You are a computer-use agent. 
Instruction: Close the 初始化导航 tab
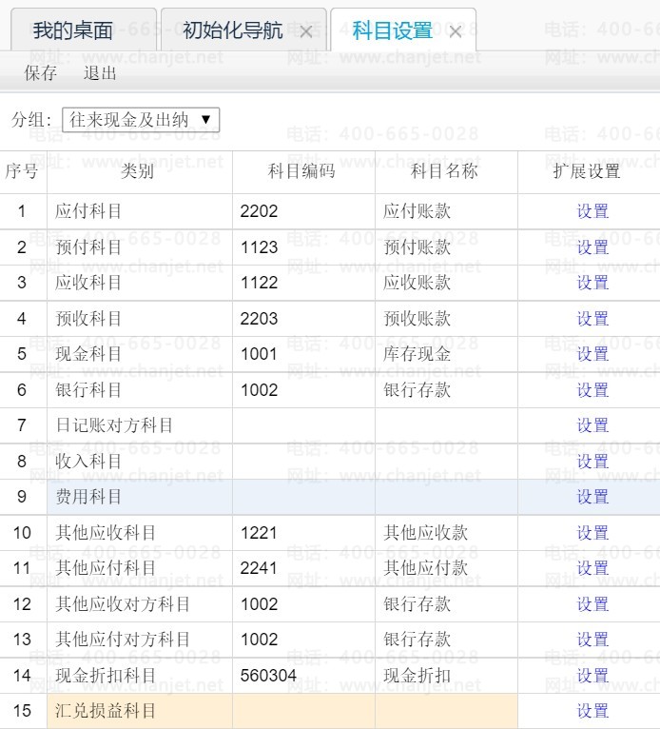tap(305, 32)
